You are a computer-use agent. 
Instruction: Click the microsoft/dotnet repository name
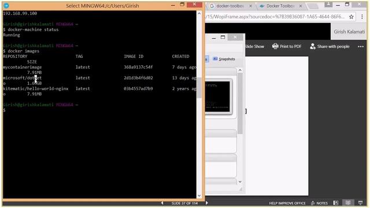point(23,78)
